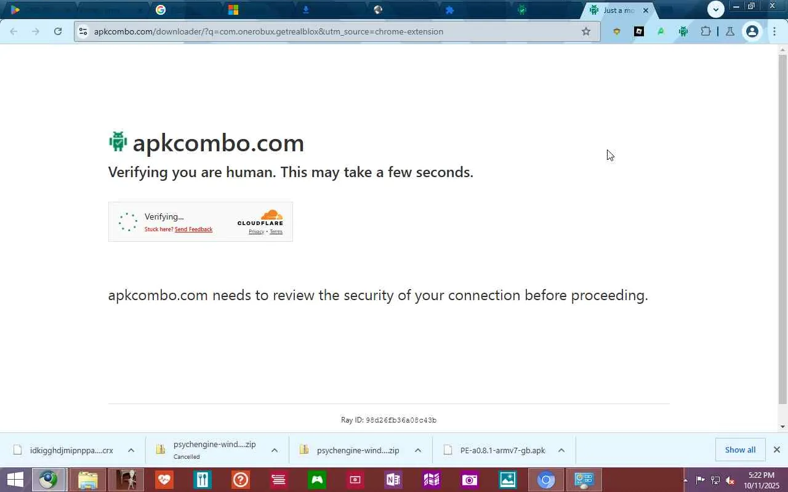The width and height of the screenshot is (788, 492).
Task: Open the Chrome profile avatar
Action: (x=752, y=31)
